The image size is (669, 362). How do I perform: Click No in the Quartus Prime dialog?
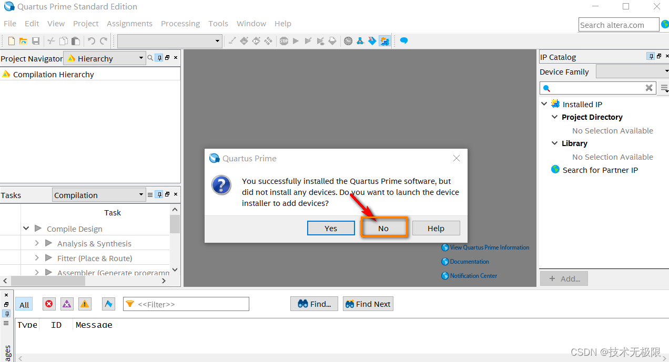pyautogui.click(x=383, y=228)
